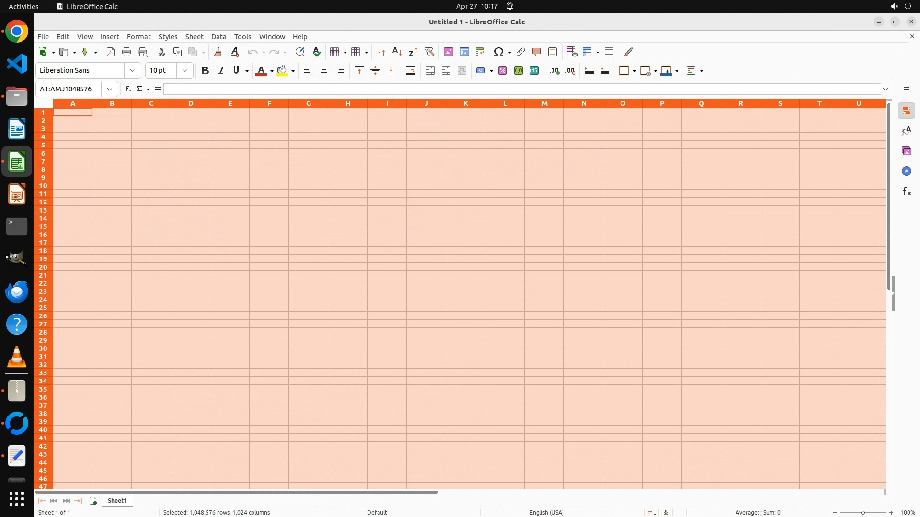Toggle Italic formatting

[x=221, y=70]
